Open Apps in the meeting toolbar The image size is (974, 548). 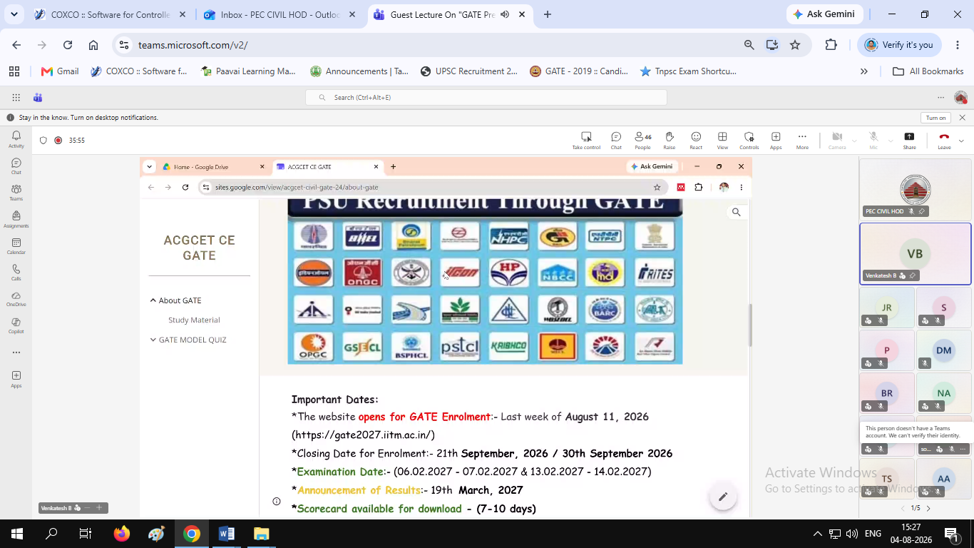click(776, 141)
